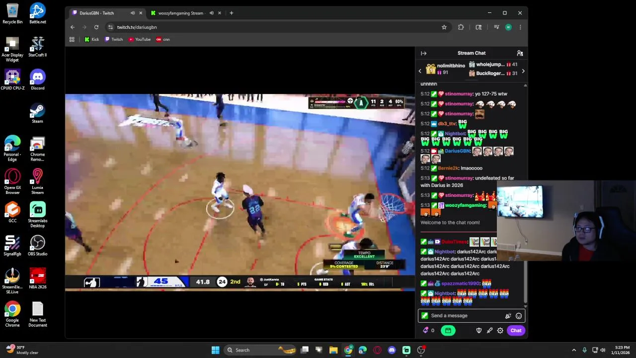
Task: Open the Chrome apps grid icon
Action: pyautogui.click(x=72, y=39)
